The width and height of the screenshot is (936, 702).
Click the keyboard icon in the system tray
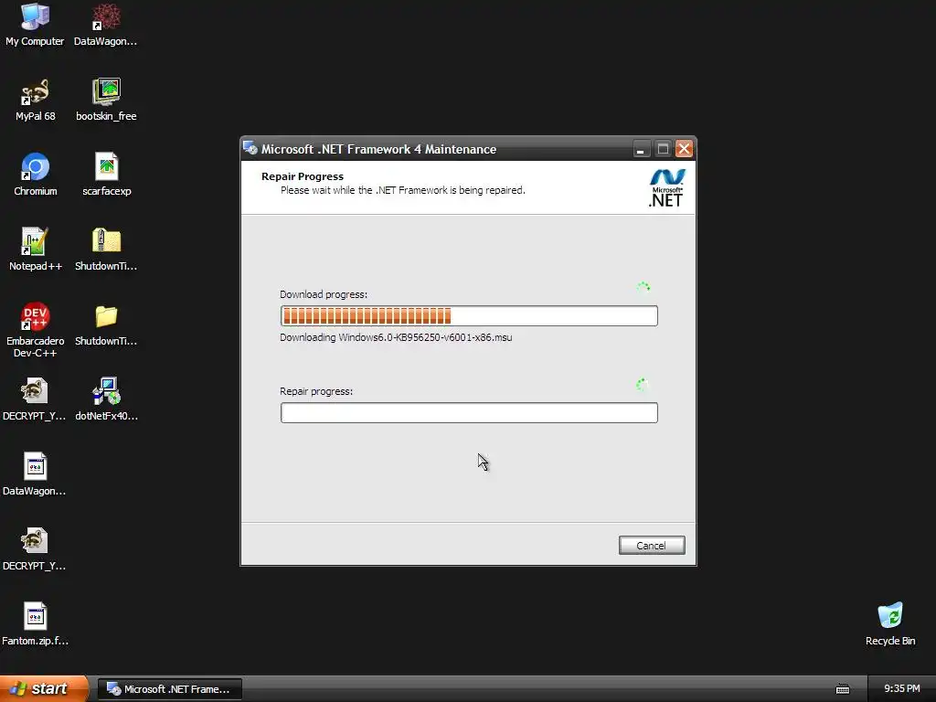842,689
